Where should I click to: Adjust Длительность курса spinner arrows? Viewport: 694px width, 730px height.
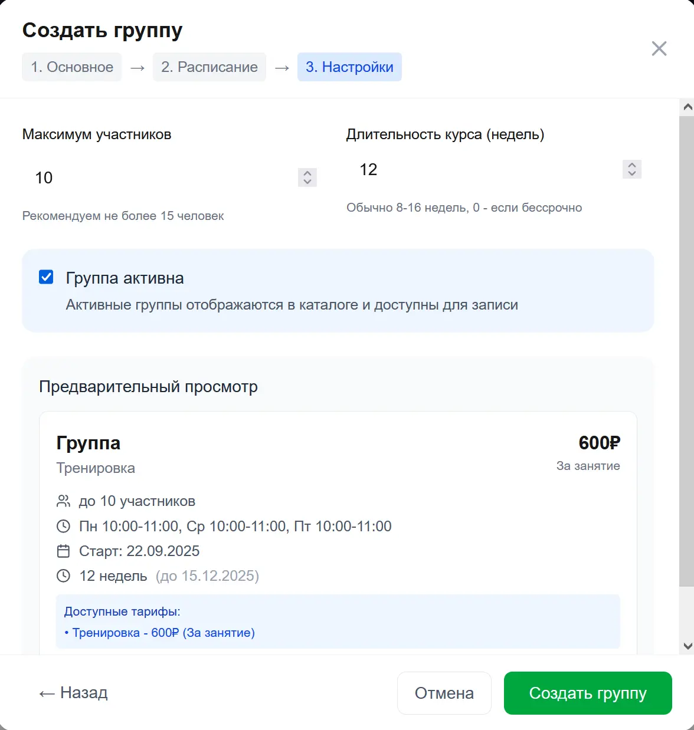click(631, 169)
